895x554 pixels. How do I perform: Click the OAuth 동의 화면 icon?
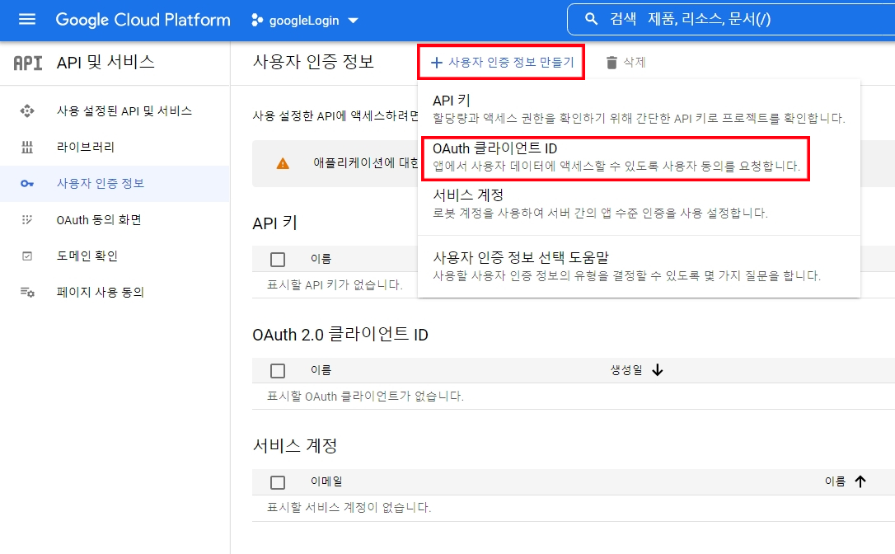[x=27, y=220]
